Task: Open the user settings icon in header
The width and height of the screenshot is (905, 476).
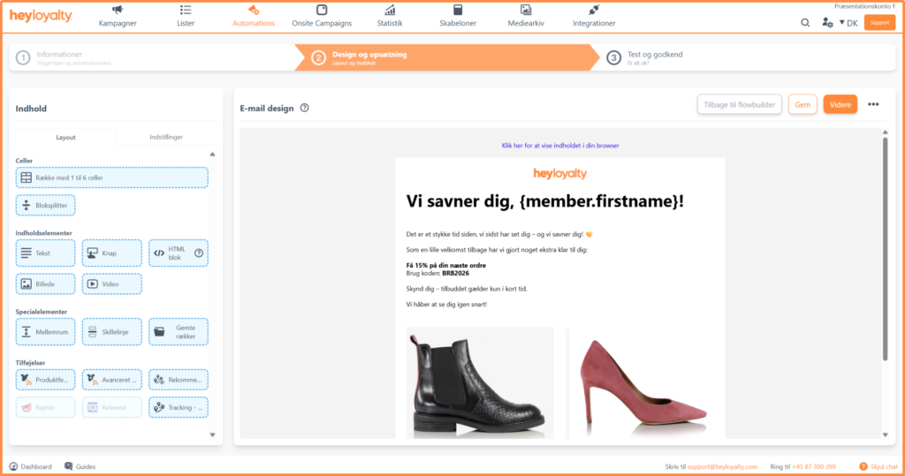Action: coord(827,23)
